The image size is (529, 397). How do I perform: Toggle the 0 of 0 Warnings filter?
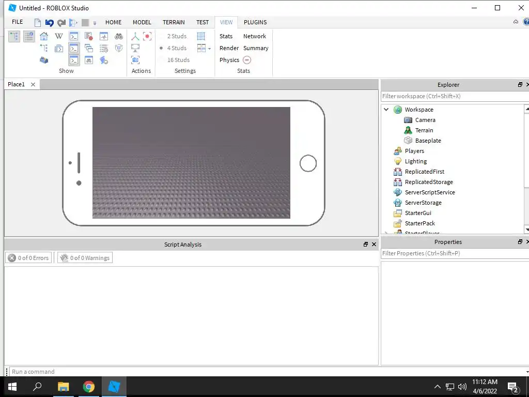(x=85, y=258)
